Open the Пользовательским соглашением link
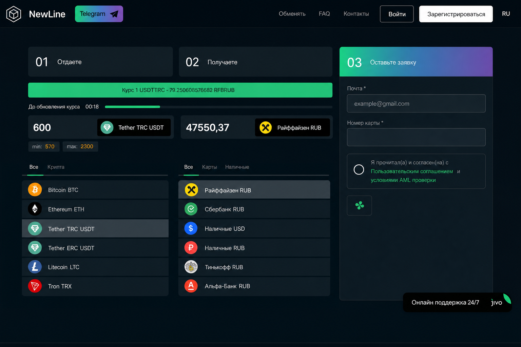521x347 pixels. click(412, 171)
